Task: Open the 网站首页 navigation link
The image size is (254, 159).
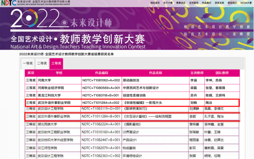Action: 155,3
